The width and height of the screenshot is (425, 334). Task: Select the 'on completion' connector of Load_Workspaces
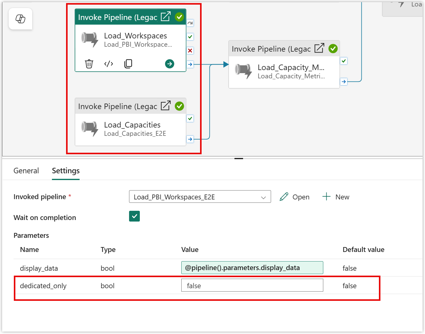[x=190, y=64]
